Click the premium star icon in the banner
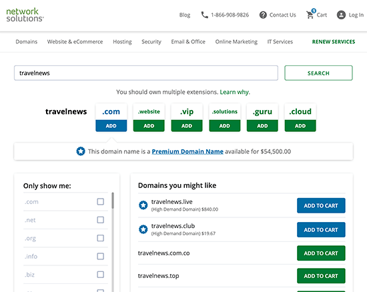 81,151
